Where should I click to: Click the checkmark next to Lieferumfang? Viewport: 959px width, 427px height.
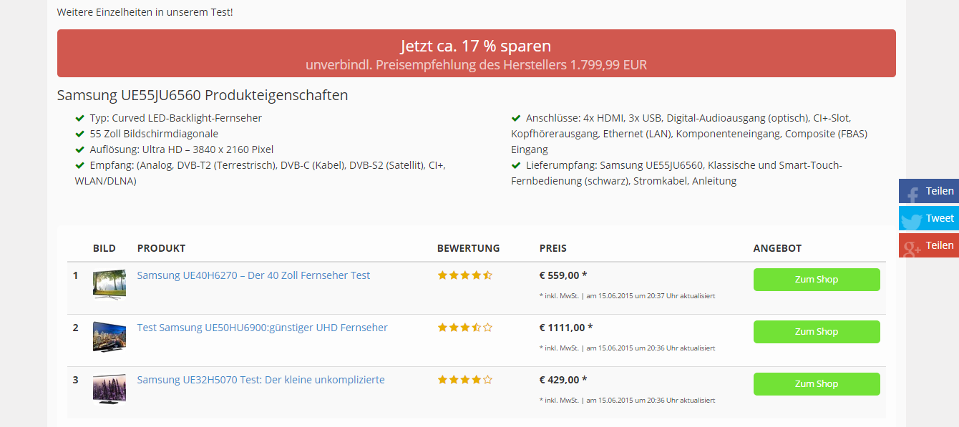point(516,165)
